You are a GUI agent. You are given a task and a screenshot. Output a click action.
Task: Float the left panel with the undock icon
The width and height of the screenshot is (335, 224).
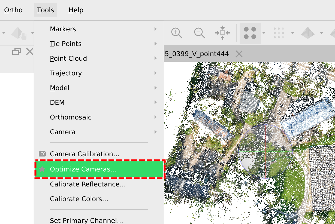click(17, 51)
